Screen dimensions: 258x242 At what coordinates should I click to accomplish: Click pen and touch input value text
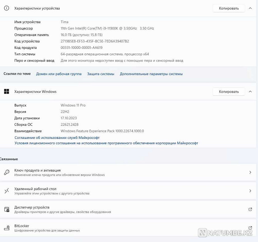[x=122, y=60]
